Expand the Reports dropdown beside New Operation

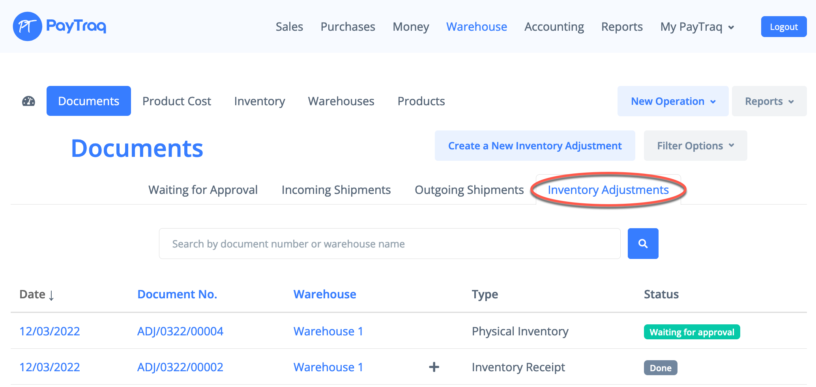[x=769, y=101]
